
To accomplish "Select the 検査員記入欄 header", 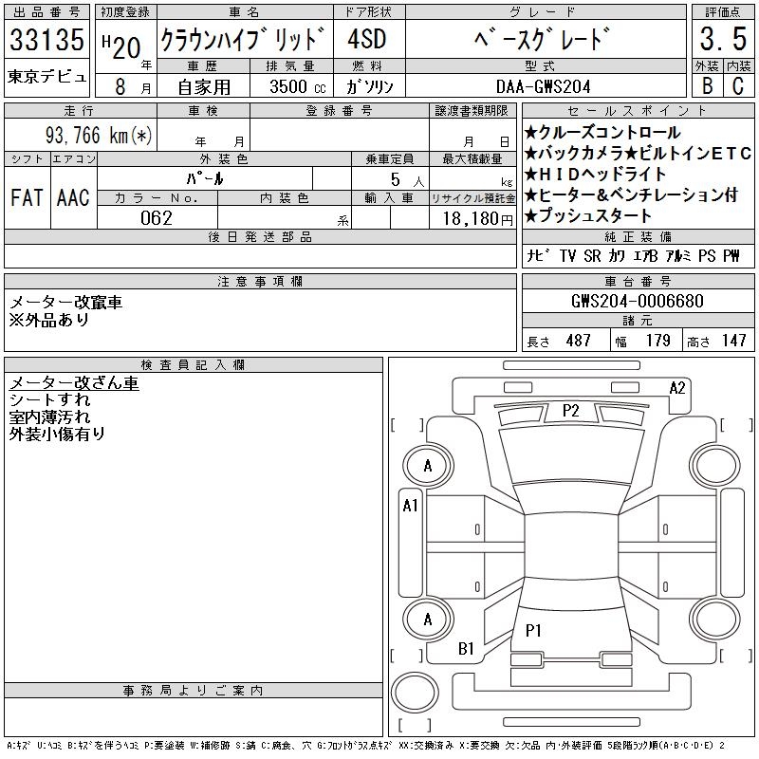I will [193, 365].
